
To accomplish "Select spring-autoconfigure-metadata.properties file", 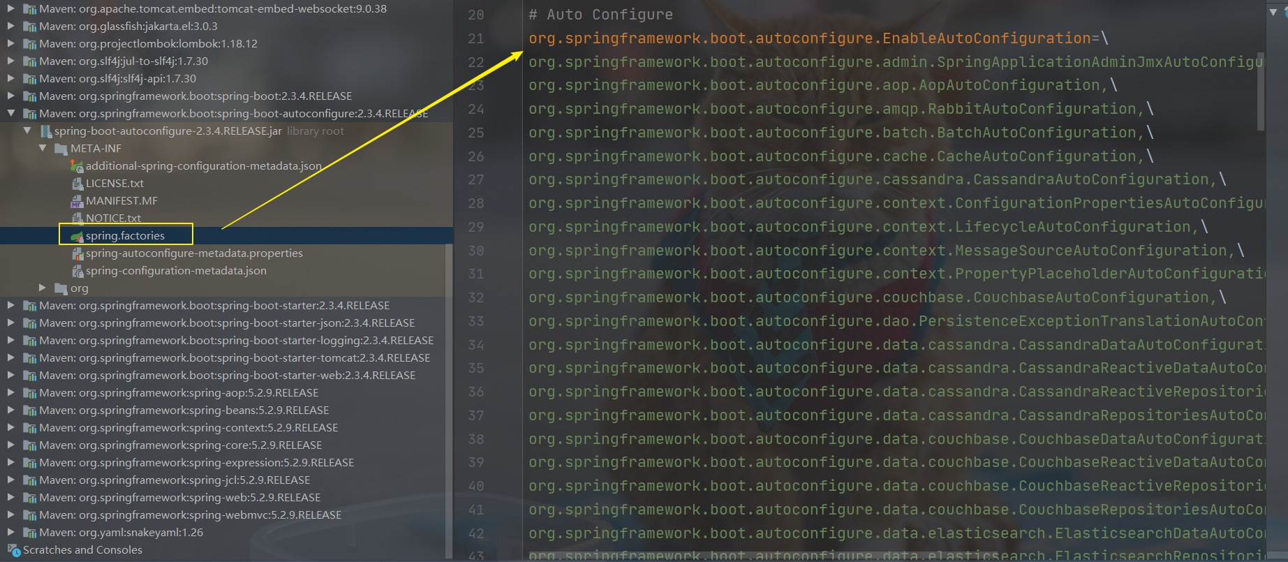I will coord(194,253).
